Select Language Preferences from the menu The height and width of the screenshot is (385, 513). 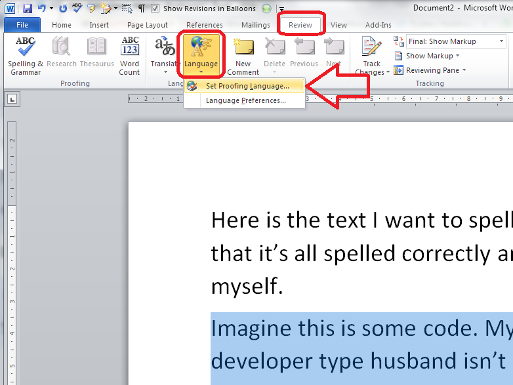[245, 100]
